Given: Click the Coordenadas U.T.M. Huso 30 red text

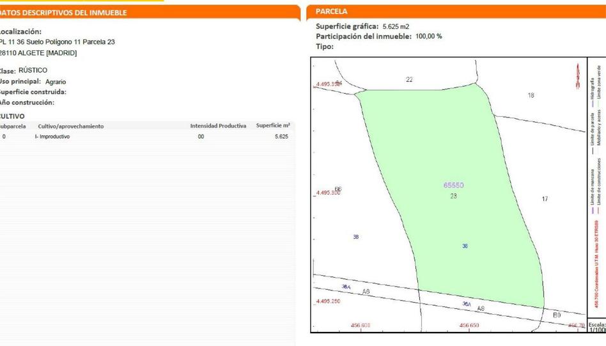Looking at the screenshot, I should pyautogui.click(x=596, y=264).
